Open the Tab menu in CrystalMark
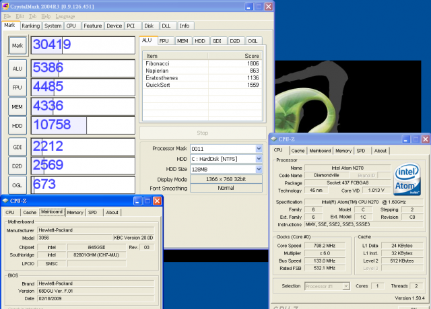Screen dimensions: 431x309 [33, 16]
